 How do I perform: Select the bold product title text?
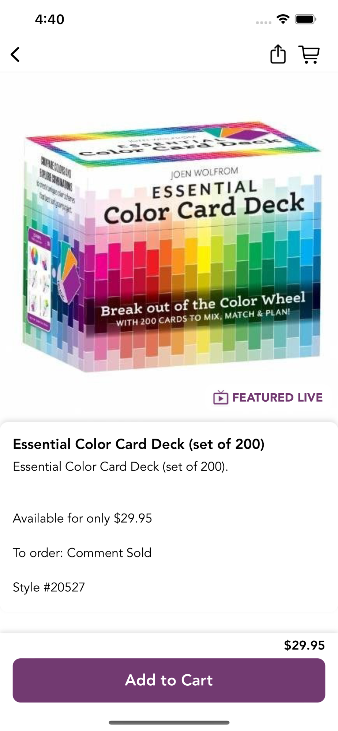click(139, 444)
